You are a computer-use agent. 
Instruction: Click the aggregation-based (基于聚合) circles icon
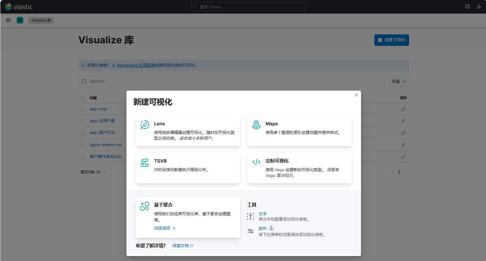pyautogui.click(x=145, y=206)
